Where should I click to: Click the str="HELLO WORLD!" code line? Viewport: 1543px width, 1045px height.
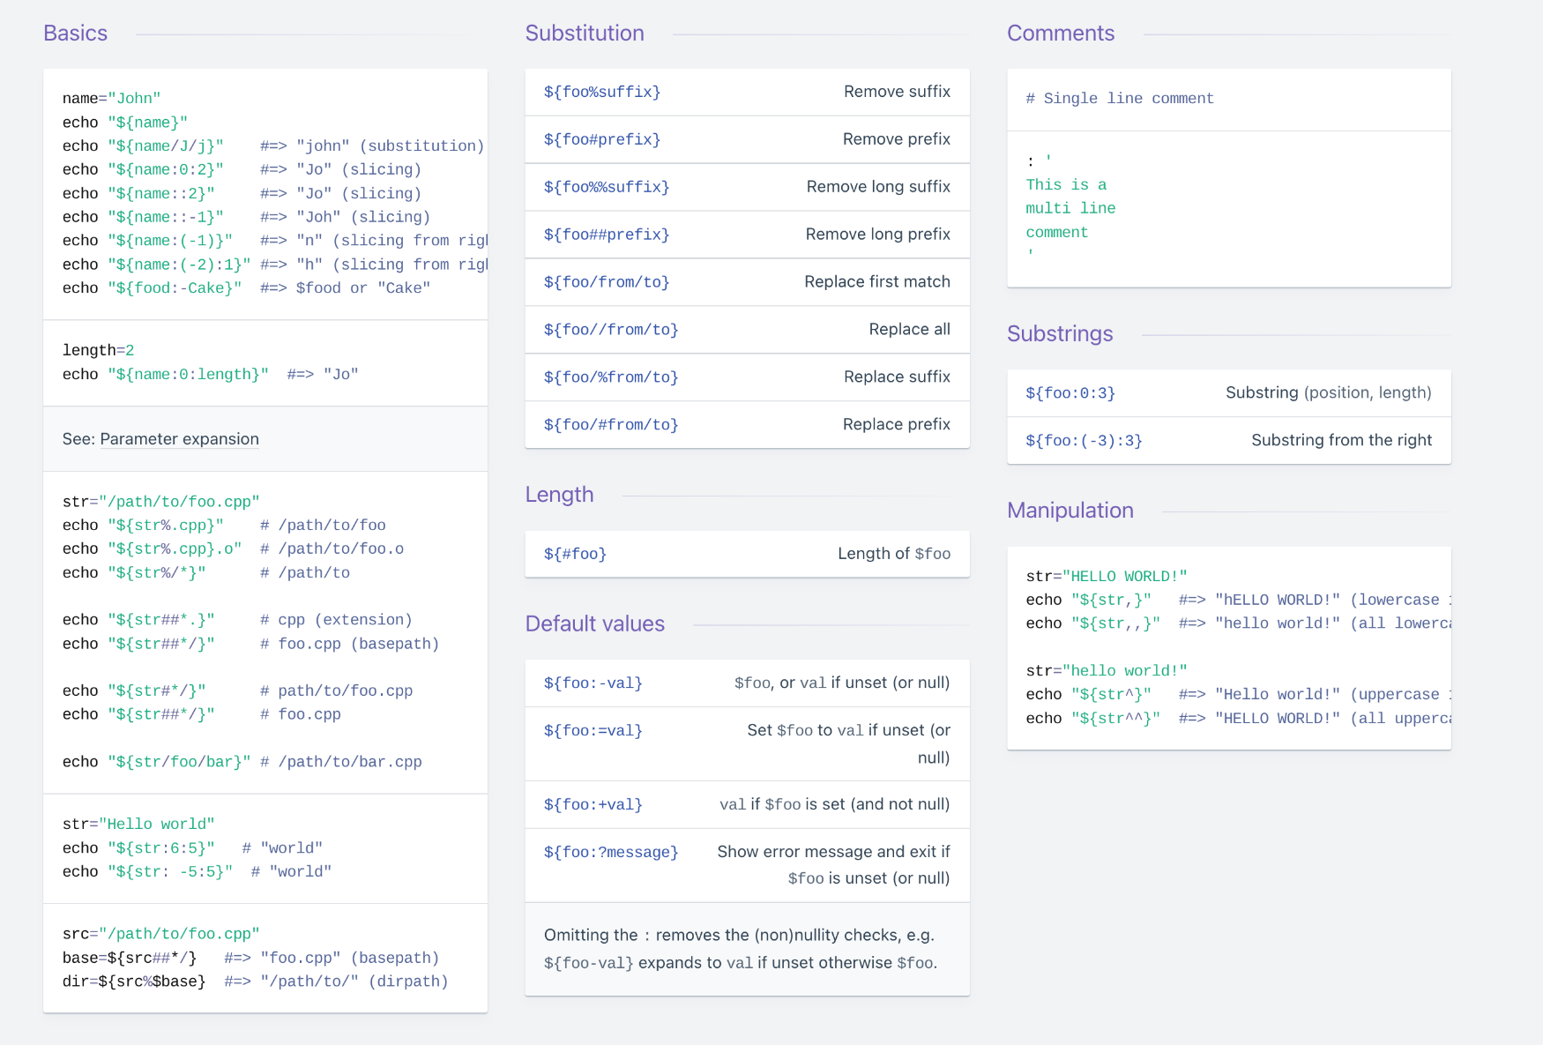tap(1106, 577)
